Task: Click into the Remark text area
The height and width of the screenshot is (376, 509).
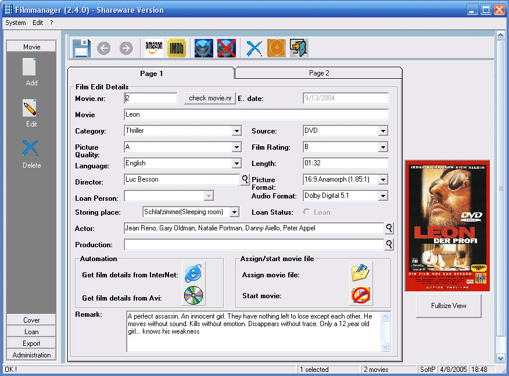Action: [254, 331]
